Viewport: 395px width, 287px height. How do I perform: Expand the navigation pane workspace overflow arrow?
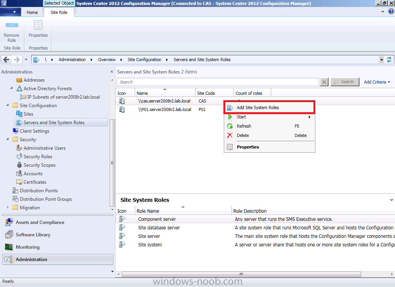pyautogui.click(x=112, y=272)
